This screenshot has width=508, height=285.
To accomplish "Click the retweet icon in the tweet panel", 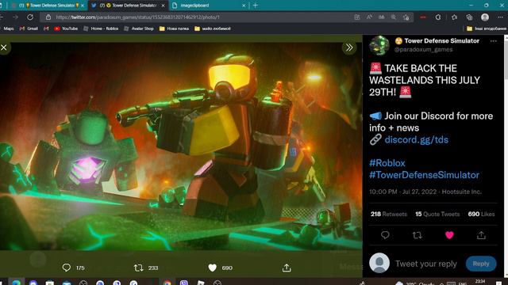I will (417, 235).
